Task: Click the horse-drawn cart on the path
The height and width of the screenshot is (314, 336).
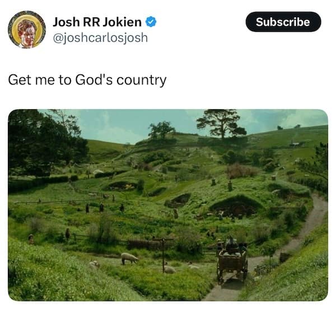Action: click(232, 260)
